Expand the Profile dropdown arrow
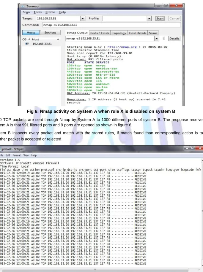The width and height of the screenshot is (203, 272). 149,18
